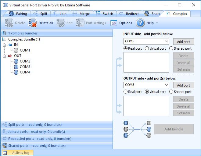Click the Edit bundle toolbar icon
The image size is (201, 156).
pos(61,23)
